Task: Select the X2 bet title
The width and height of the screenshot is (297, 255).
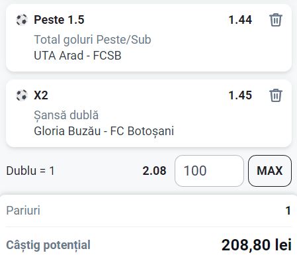Action: [41, 95]
